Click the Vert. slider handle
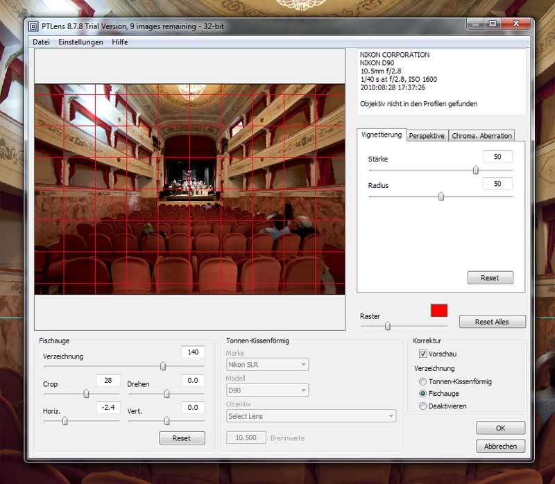555x484 pixels. coord(166,421)
